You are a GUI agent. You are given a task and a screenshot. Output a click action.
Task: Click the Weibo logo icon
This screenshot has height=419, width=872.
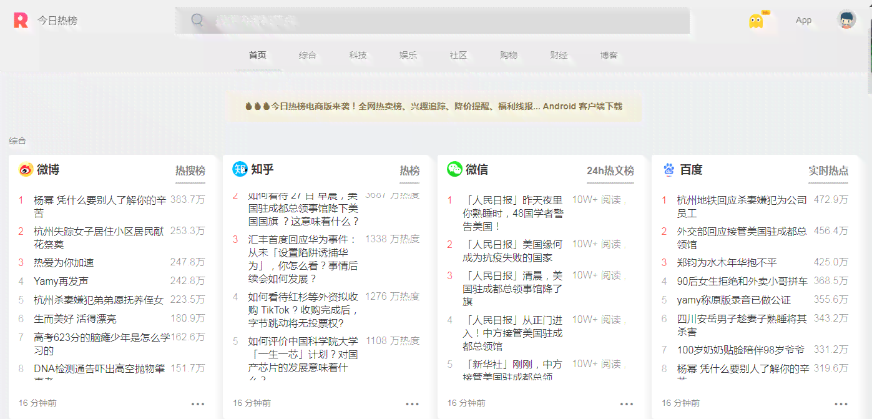coord(26,170)
